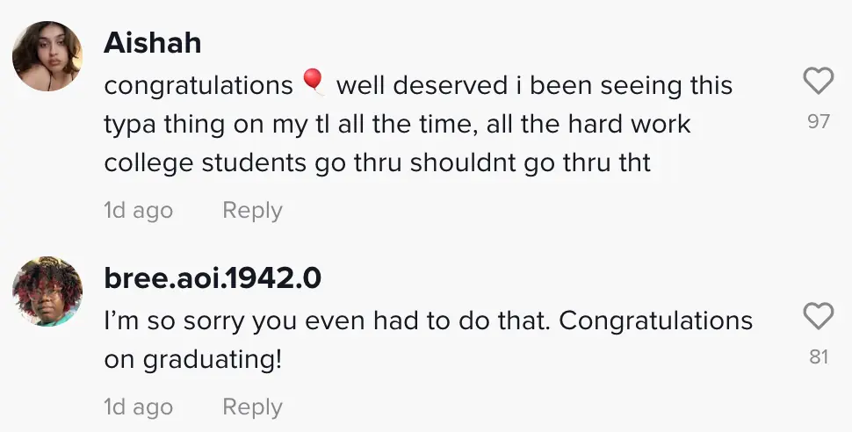Open bree.aoi.1942.0's profile avatar
Screen dimensions: 852x432
[47, 292]
